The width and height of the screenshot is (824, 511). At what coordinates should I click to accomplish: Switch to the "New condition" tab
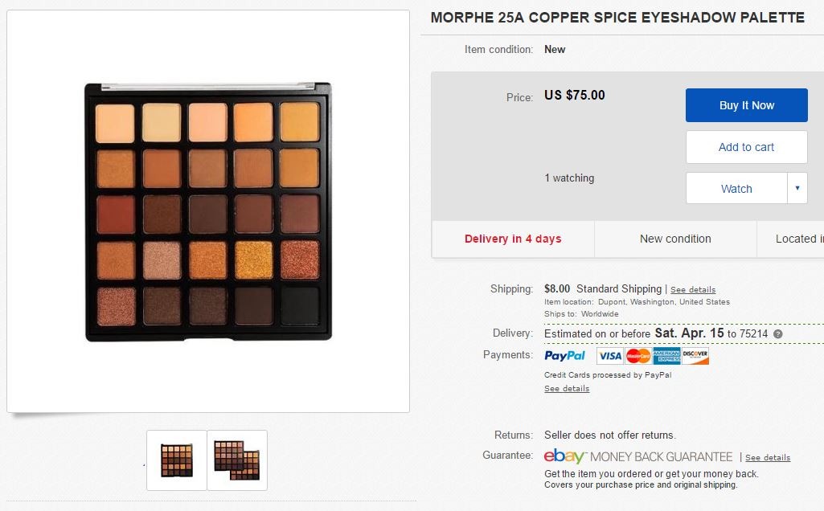coord(675,239)
